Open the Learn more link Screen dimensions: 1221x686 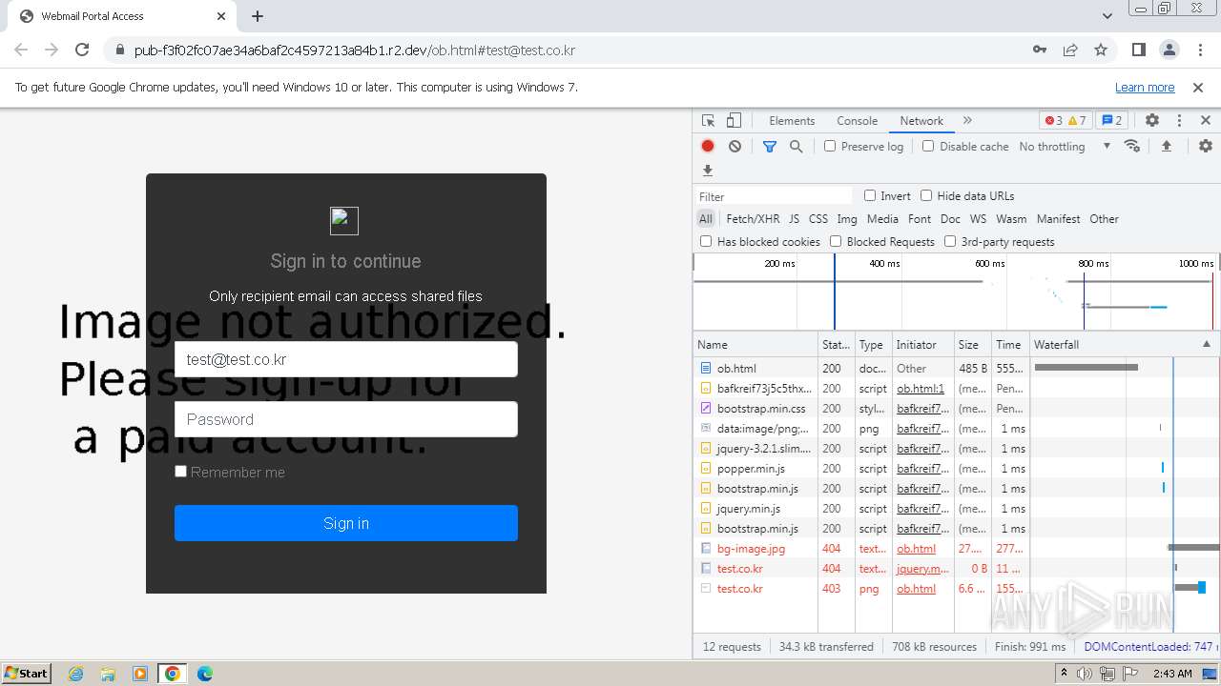pos(1145,87)
